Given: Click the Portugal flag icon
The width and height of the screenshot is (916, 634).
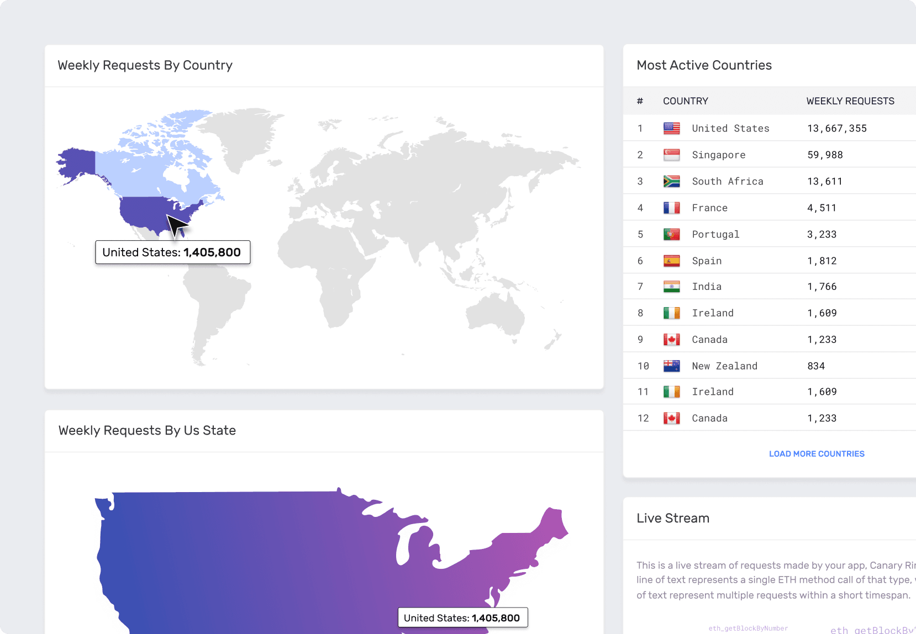Looking at the screenshot, I should point(671,234).
